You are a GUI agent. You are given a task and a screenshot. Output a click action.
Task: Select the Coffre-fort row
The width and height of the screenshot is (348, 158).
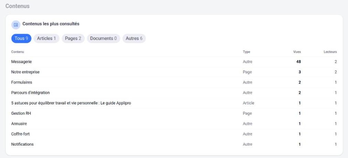click(174, 134)
